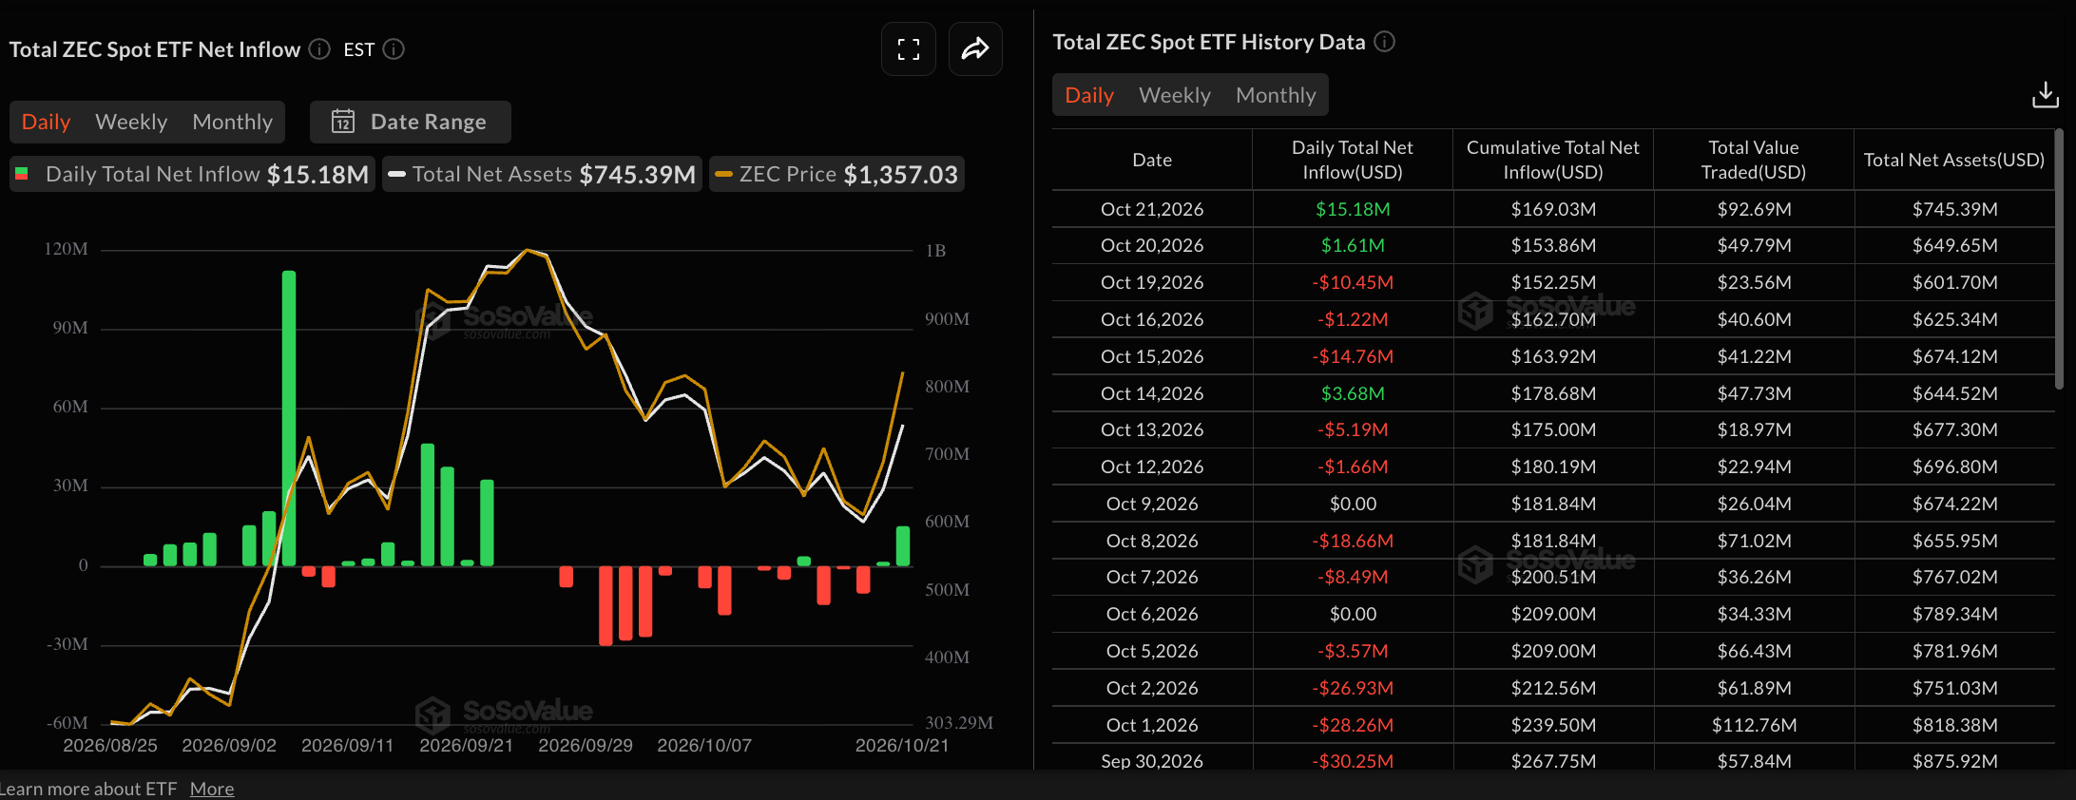Click the -$14.76M daily inflow cell
2076x800 pixels.
coord(1353,356)
